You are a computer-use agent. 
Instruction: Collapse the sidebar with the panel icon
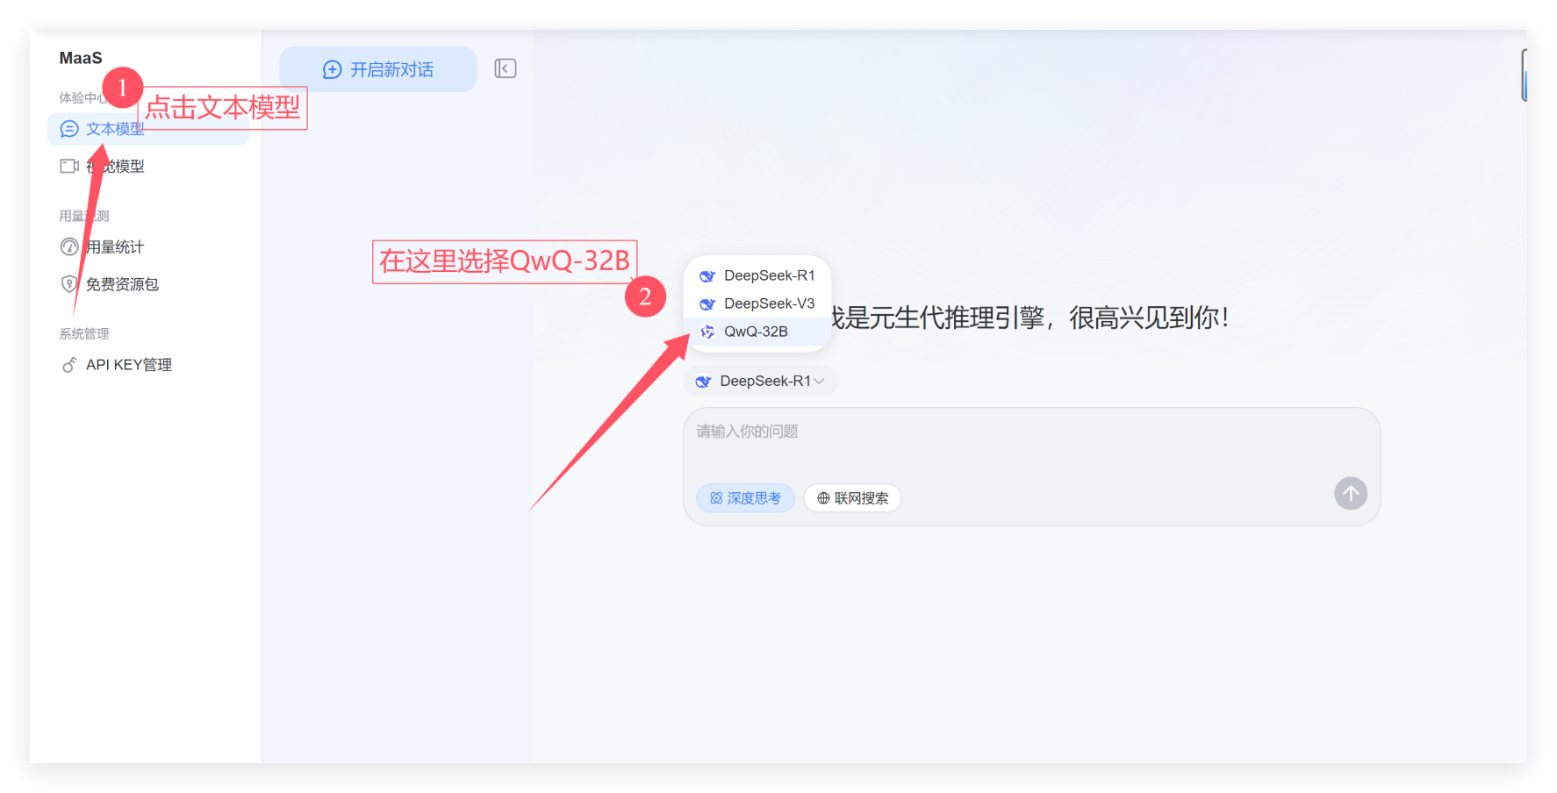[506, 68]
